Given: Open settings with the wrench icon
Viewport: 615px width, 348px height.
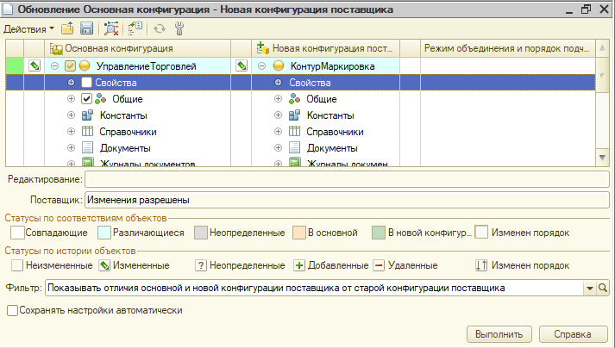Looking at the screenshot, I should pos(179,28).
